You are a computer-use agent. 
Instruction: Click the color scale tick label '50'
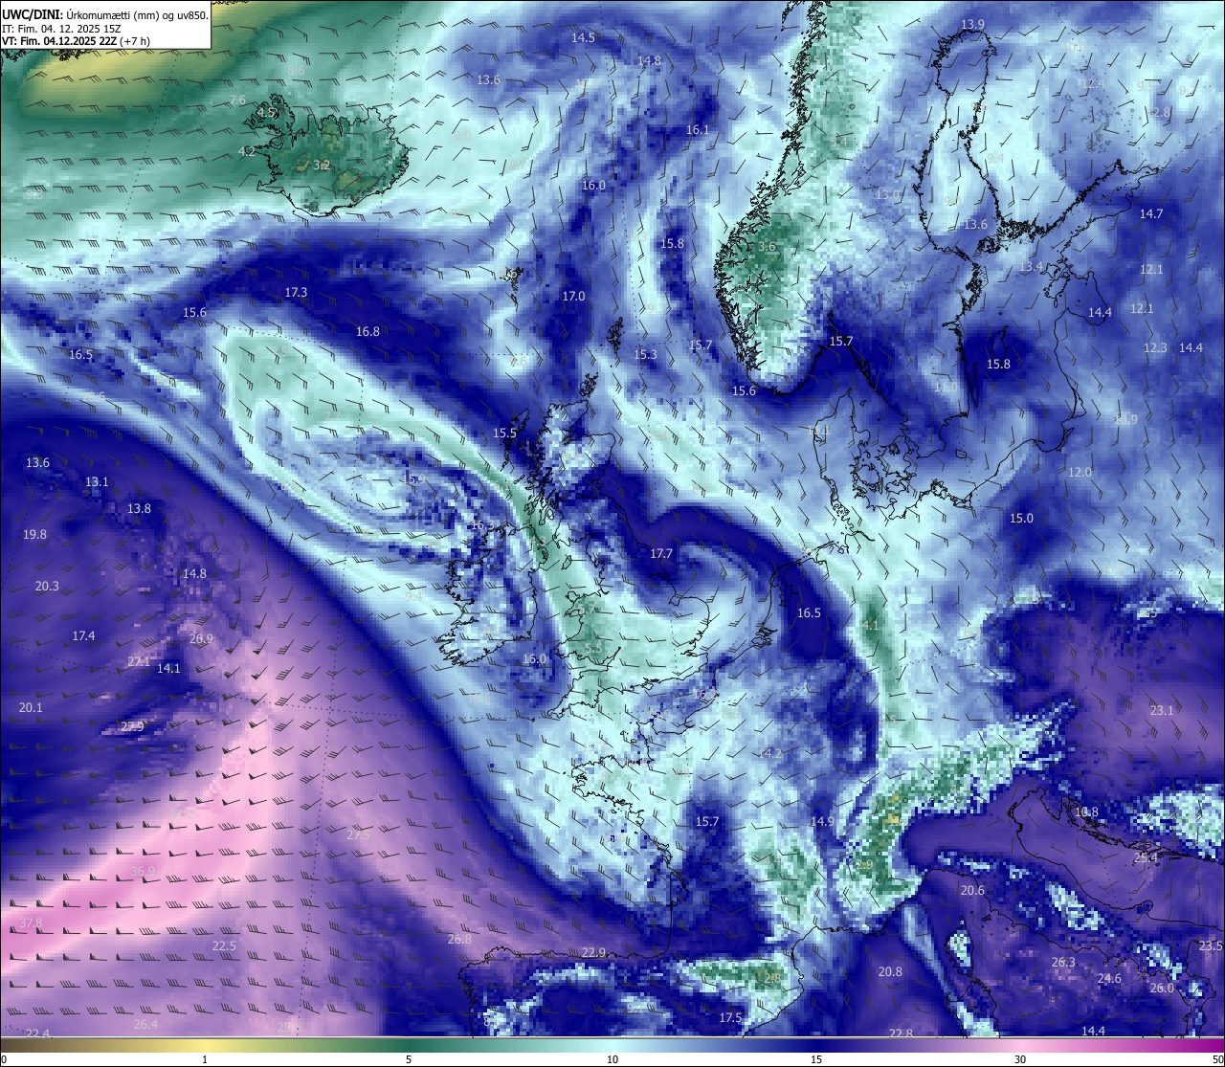tap(1216, 1059)
